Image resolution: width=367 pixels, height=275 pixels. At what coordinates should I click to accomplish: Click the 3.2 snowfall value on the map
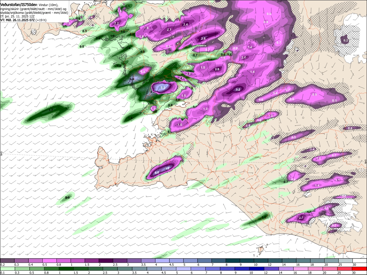(x=238, y=90)
